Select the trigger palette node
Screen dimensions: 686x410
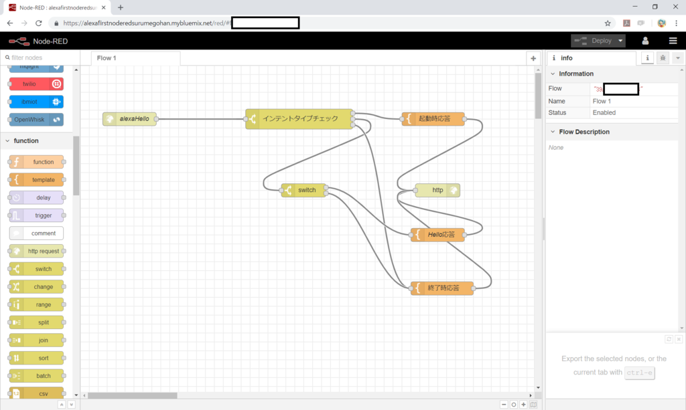36,215
